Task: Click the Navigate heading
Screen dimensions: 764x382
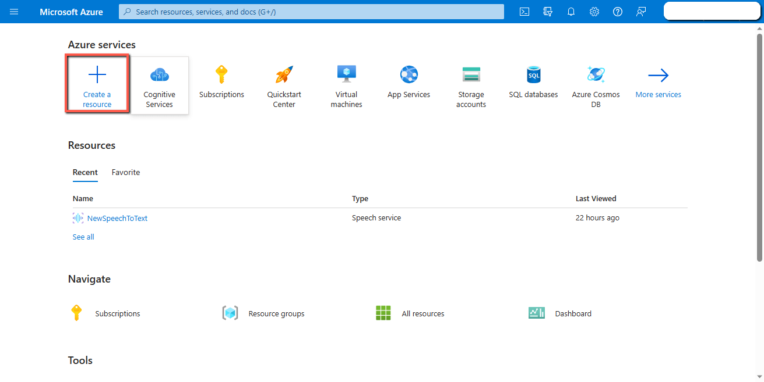Action: [x=89, y=279]
